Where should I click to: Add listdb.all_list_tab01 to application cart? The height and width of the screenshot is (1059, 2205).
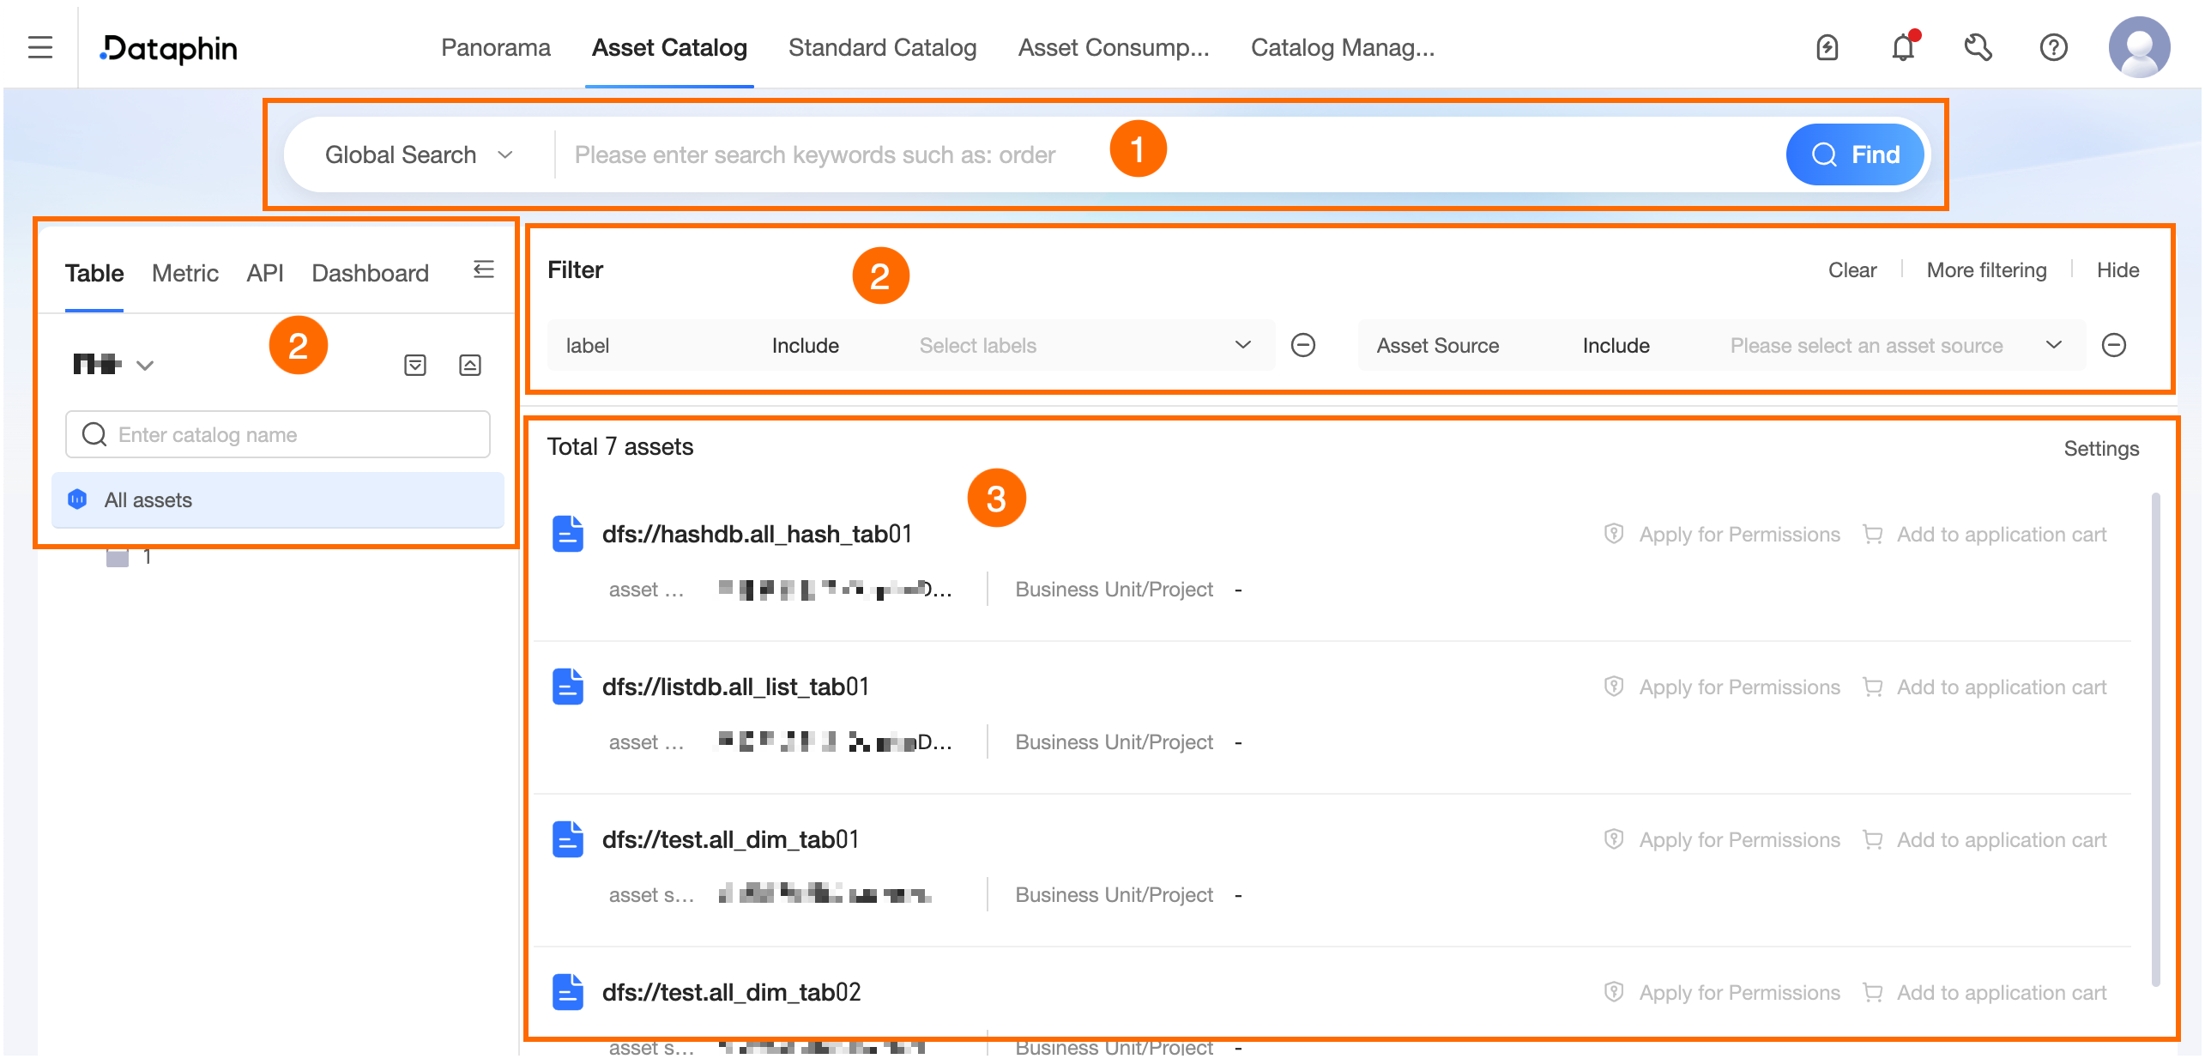coord(1984,687)
